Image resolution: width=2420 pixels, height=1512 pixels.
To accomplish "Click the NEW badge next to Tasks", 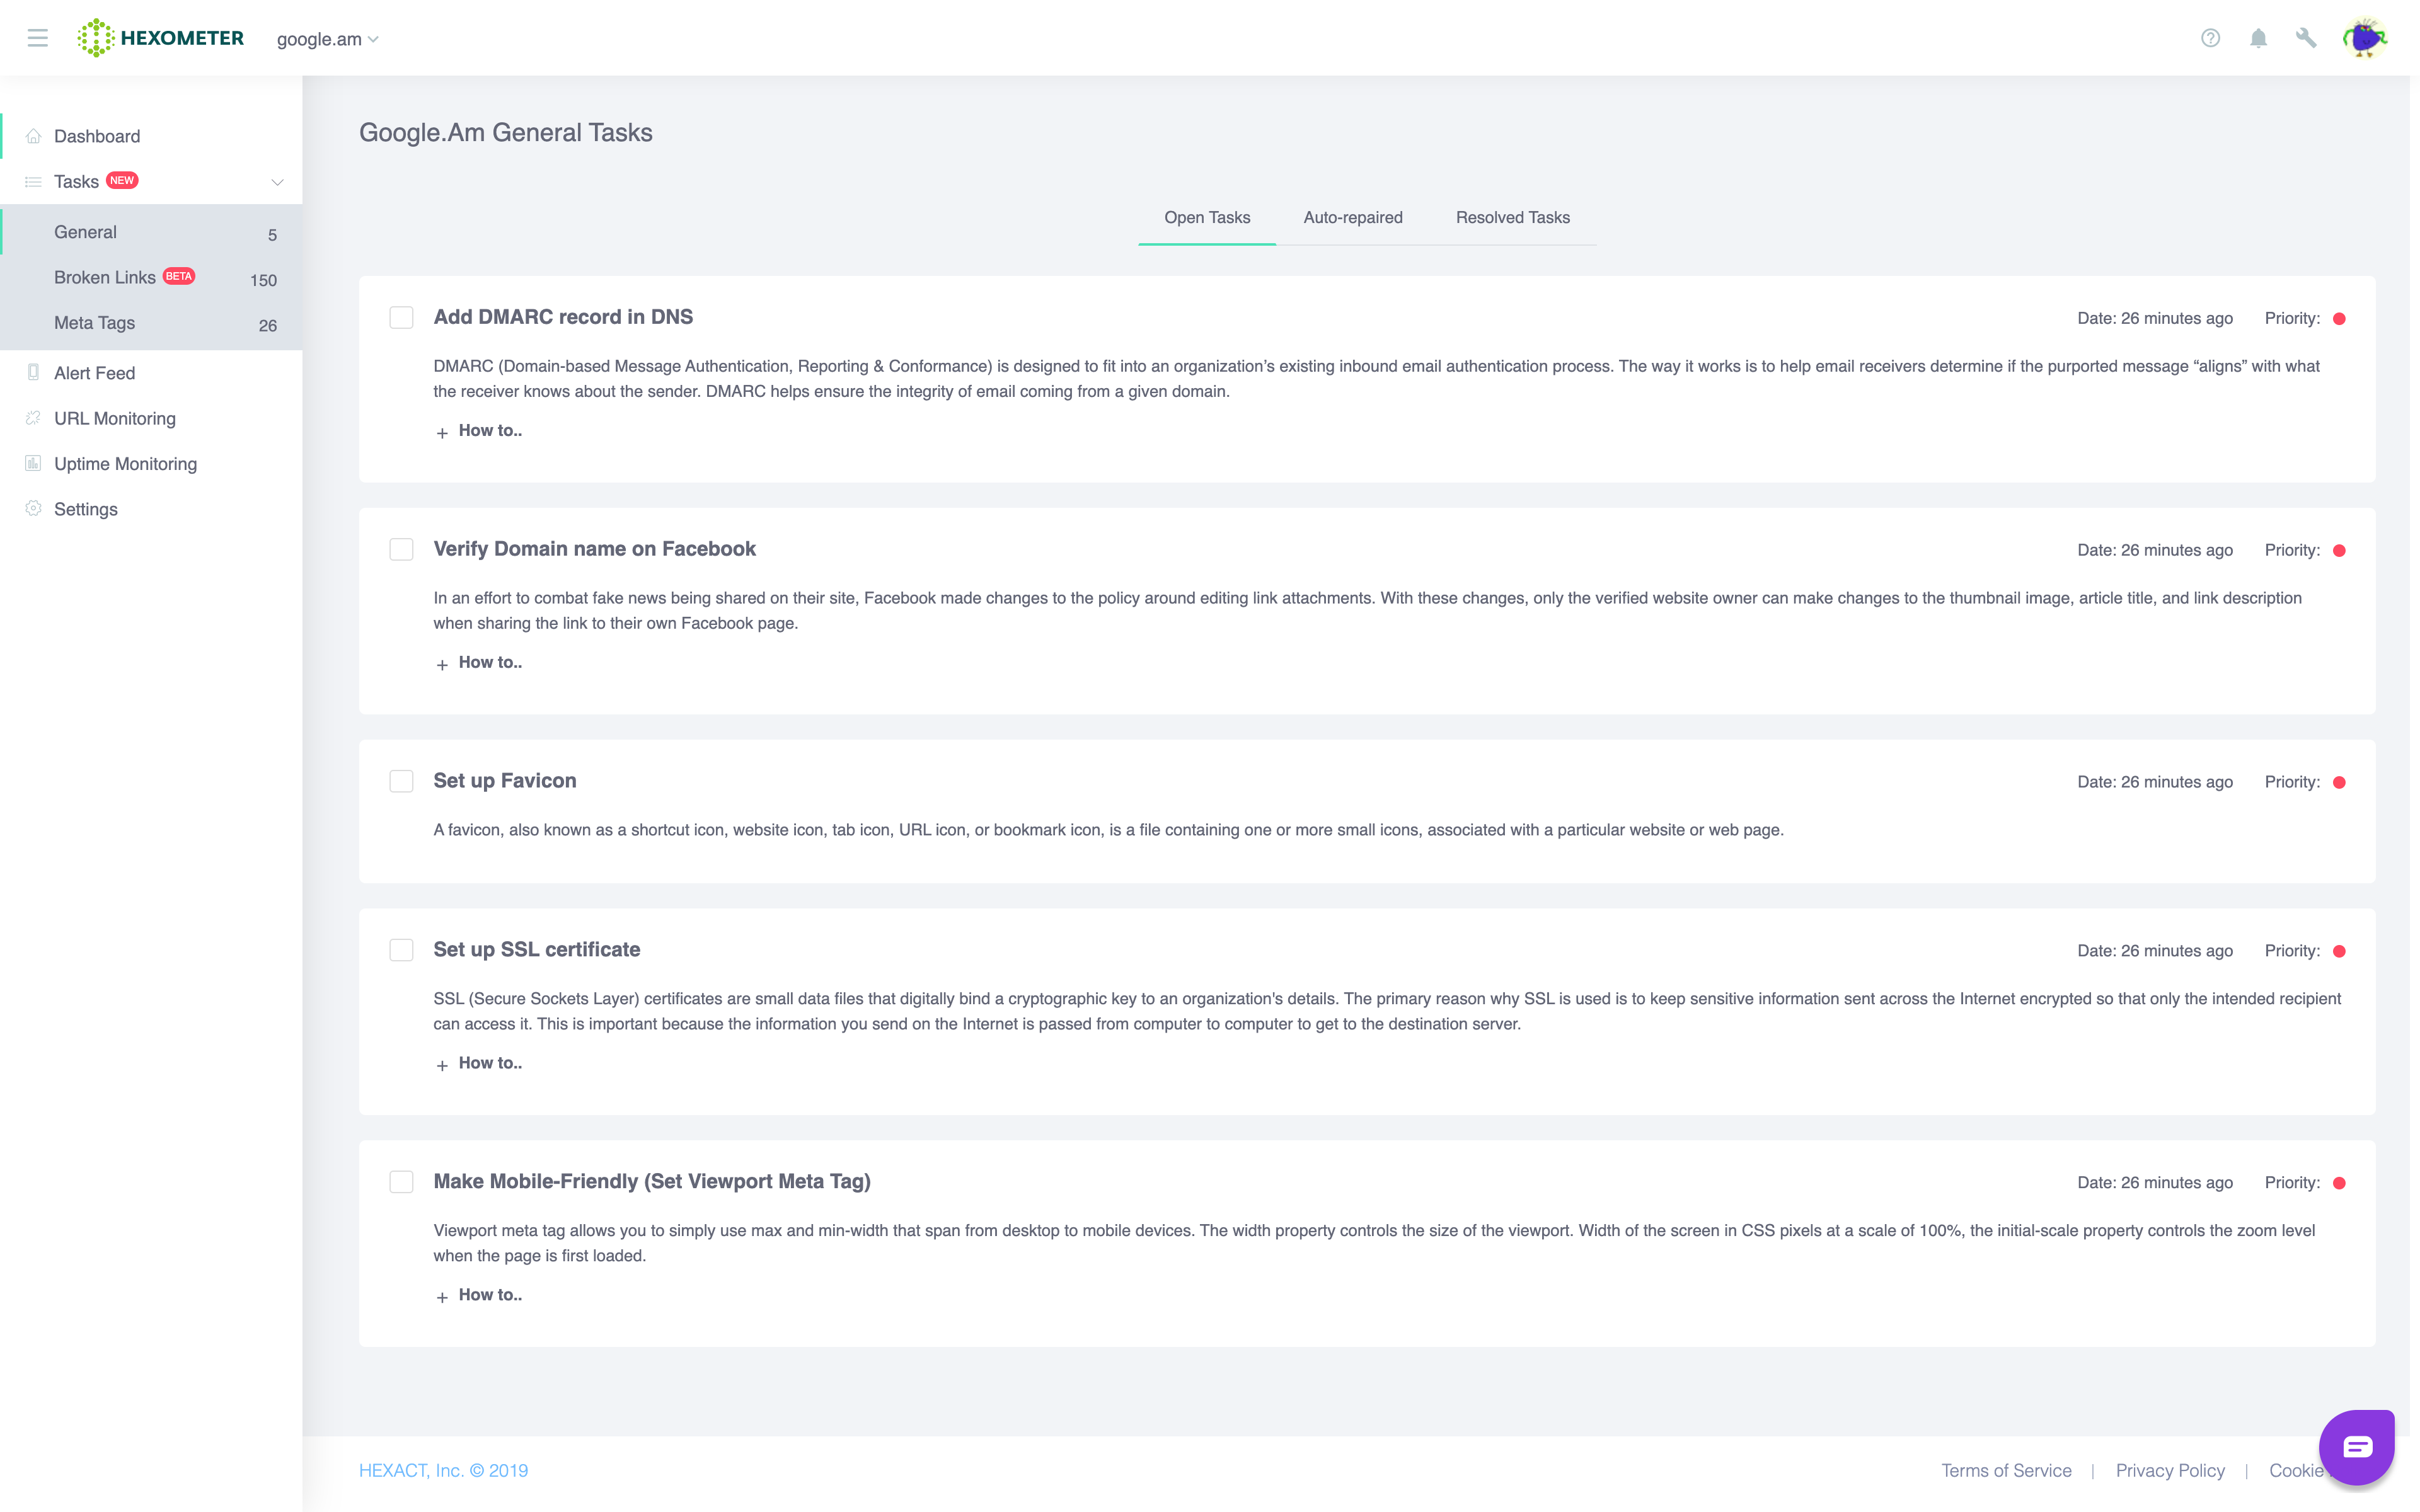I will point(122,180).
